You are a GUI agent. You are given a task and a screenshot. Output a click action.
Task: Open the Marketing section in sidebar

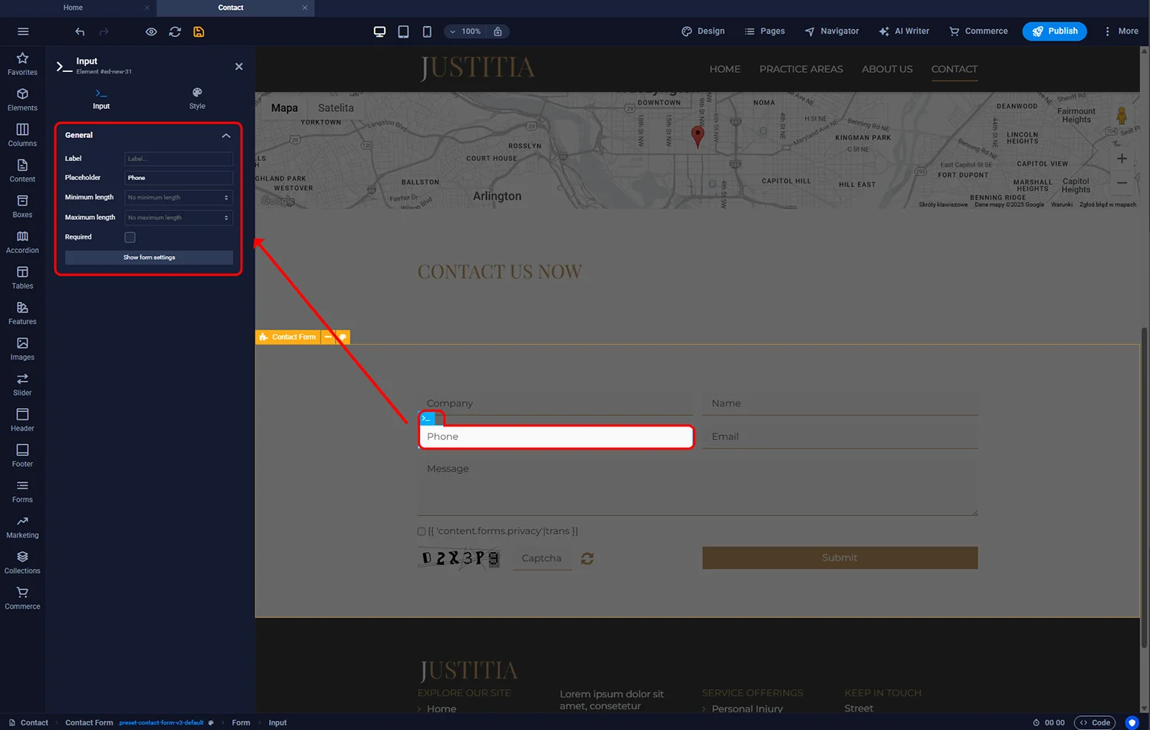22,527
